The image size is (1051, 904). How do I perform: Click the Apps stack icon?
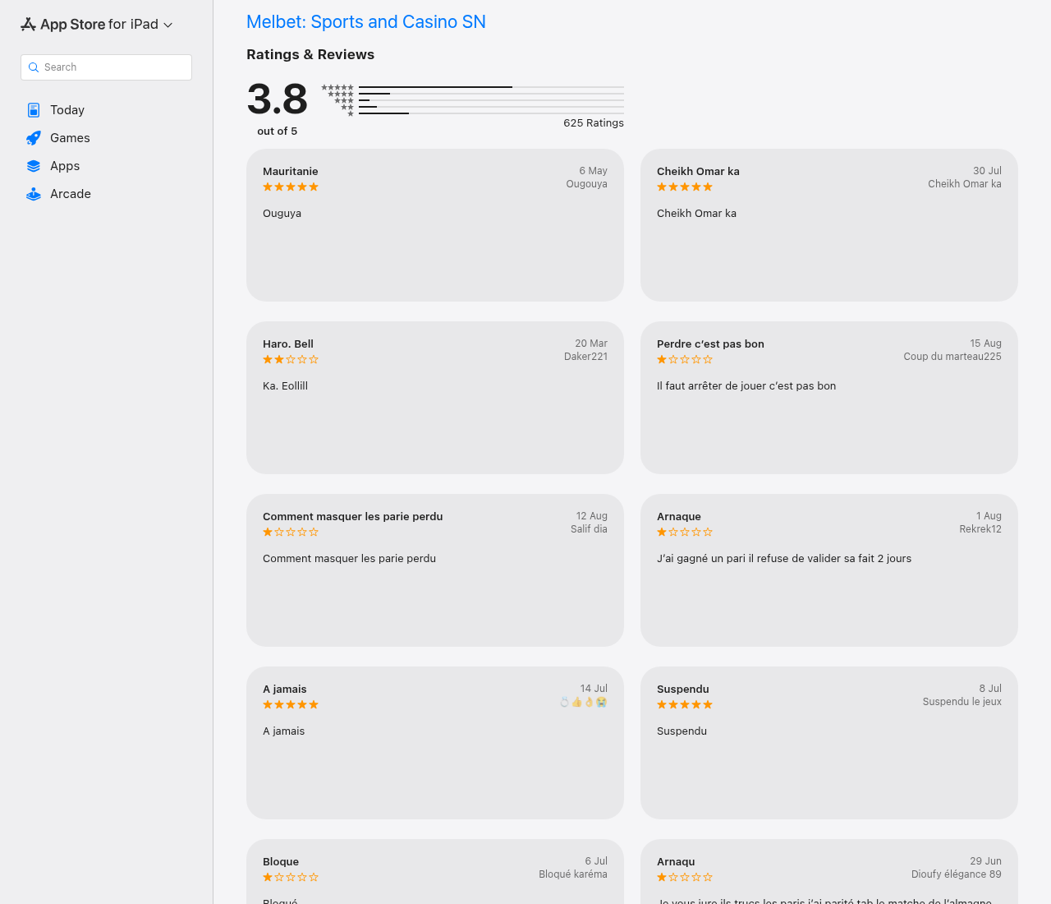point(34,166)
